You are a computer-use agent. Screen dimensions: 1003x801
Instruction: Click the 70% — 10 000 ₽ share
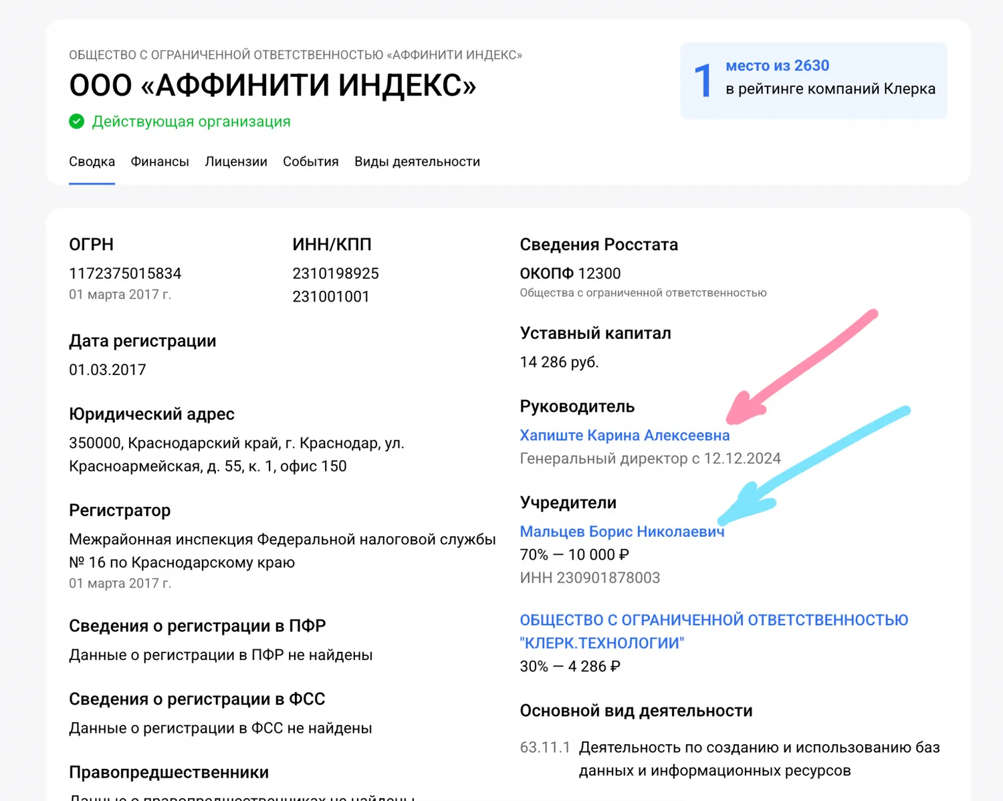tap(574, 555)
